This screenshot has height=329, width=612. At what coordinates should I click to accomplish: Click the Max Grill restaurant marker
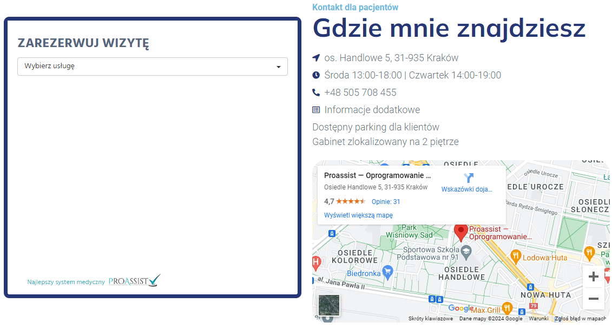pos(507,308)
